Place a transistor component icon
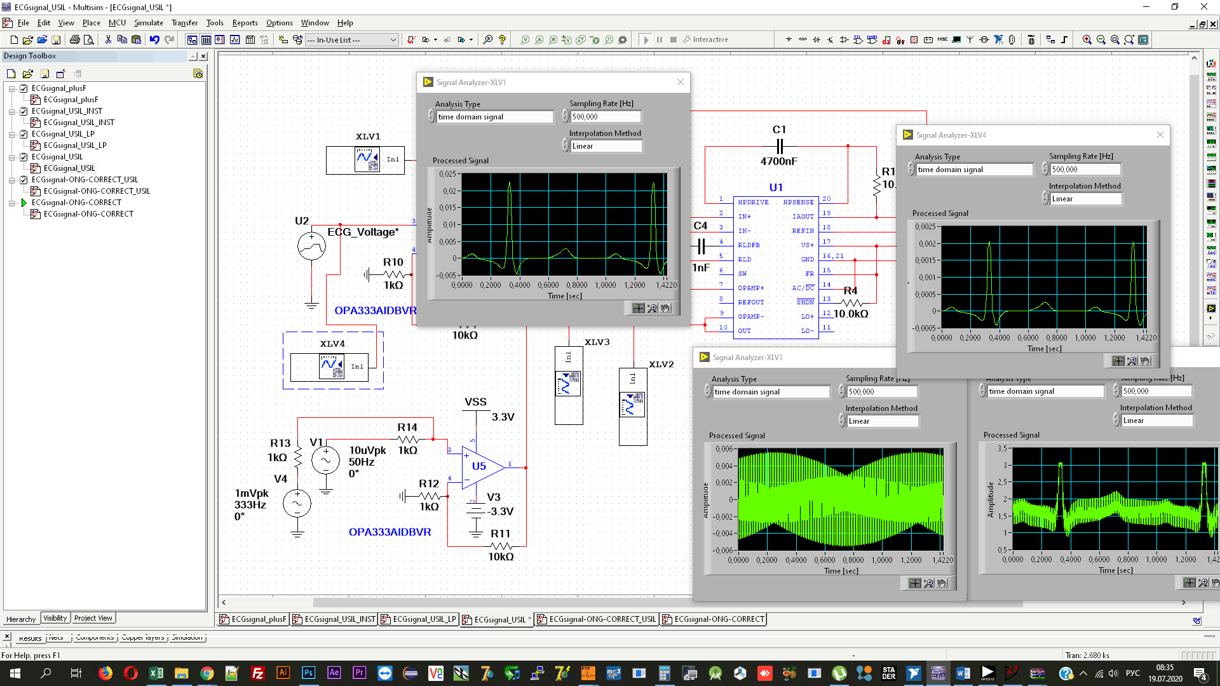This screenshot has width=1220, height=686. [830, 39]
